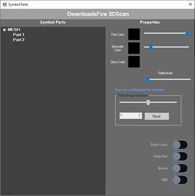Click the 'Reflectivity' label
Viewport: 195px width, 196px height.
[166, 73]
